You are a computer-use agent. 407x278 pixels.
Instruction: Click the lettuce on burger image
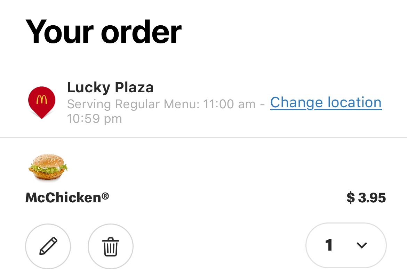point(48,168)
